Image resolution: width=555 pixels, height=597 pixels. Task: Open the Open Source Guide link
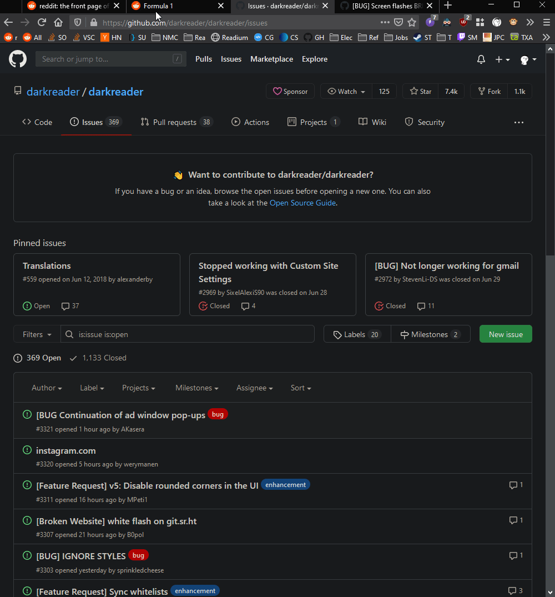coord(302,203)
